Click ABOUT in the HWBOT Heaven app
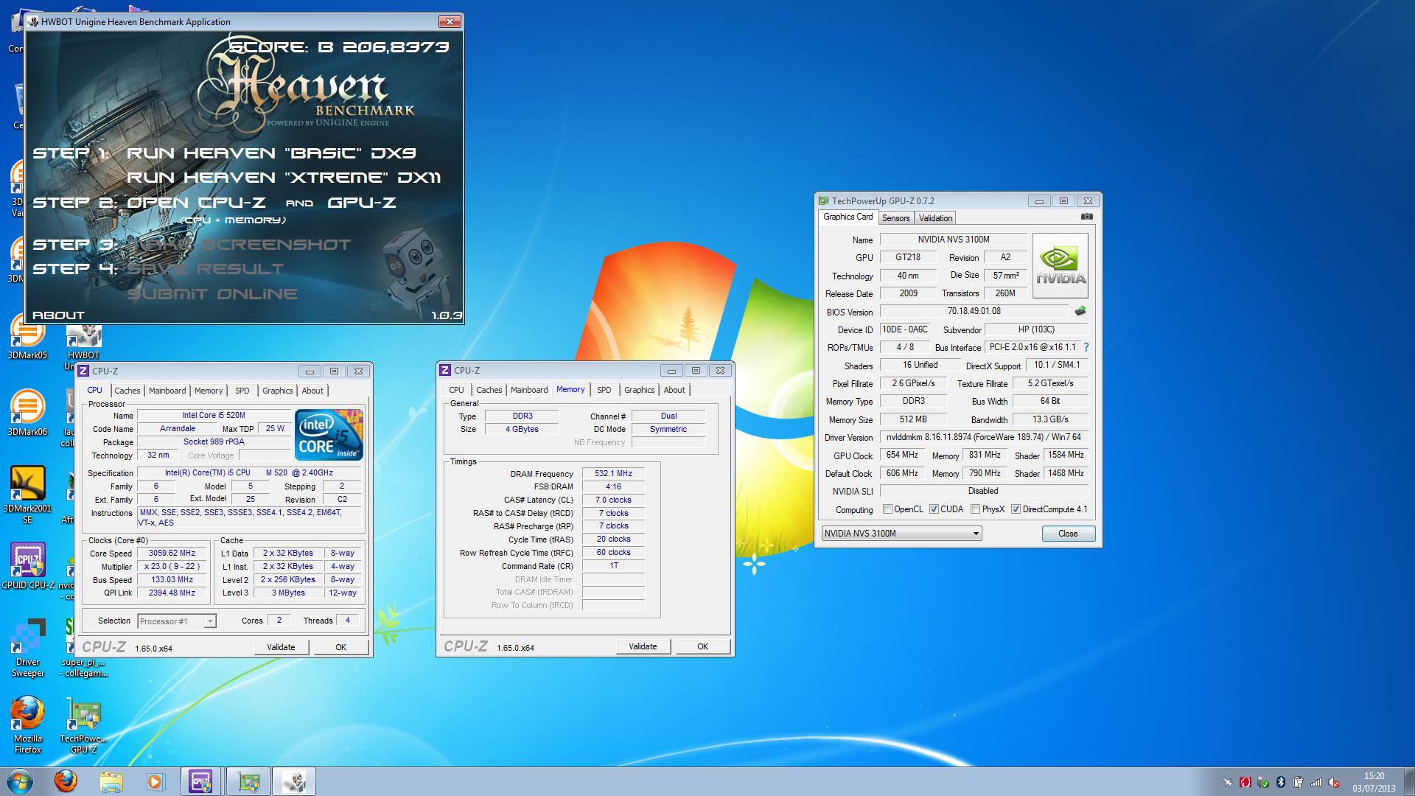This screenshot has height=796, width=1415. [x=58, y=315]
